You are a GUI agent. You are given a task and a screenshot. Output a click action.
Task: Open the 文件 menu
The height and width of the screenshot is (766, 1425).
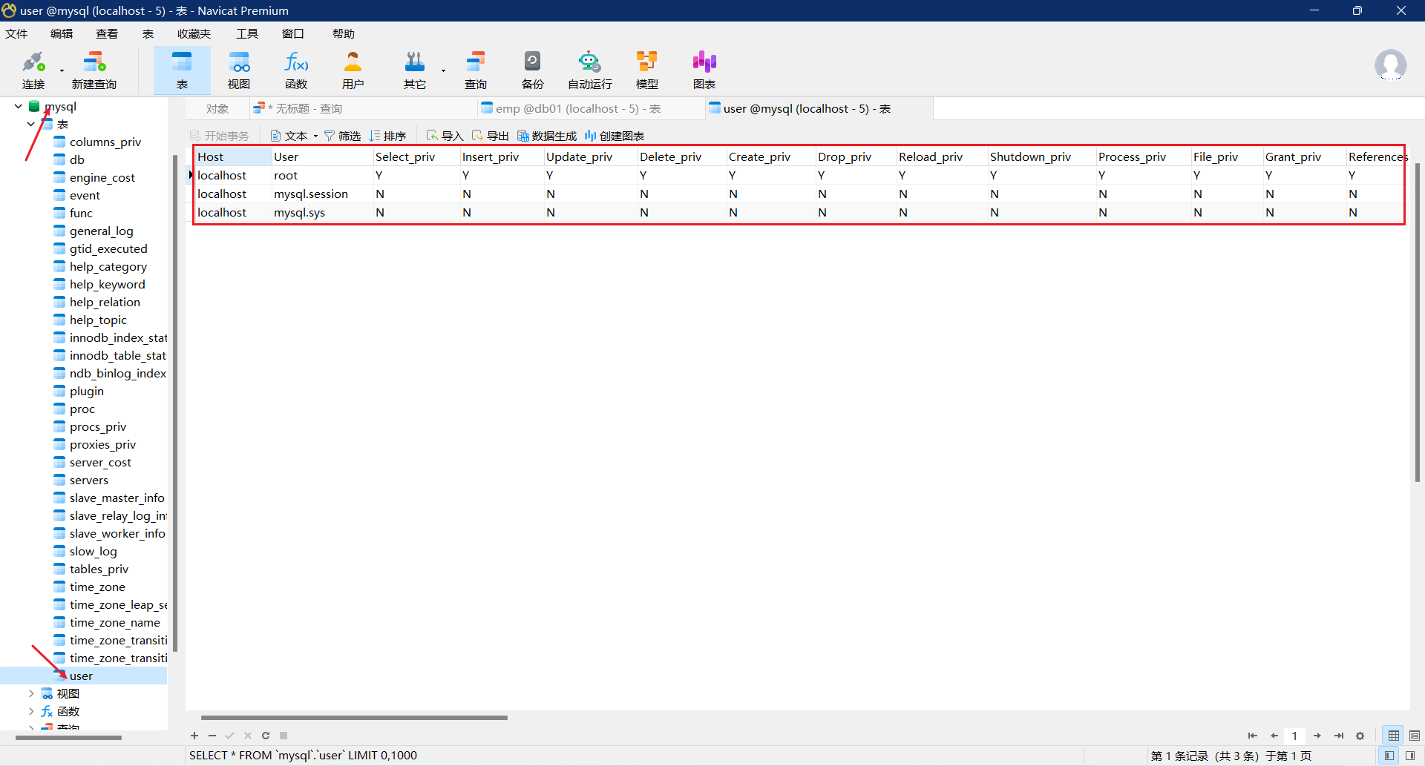click(x=16, y=34)
